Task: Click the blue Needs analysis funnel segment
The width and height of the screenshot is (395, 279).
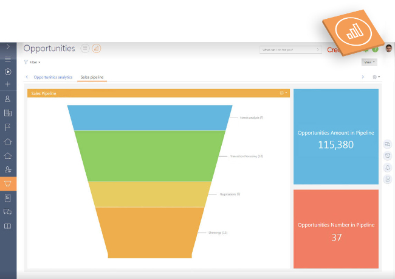Action: click(149, 118)
